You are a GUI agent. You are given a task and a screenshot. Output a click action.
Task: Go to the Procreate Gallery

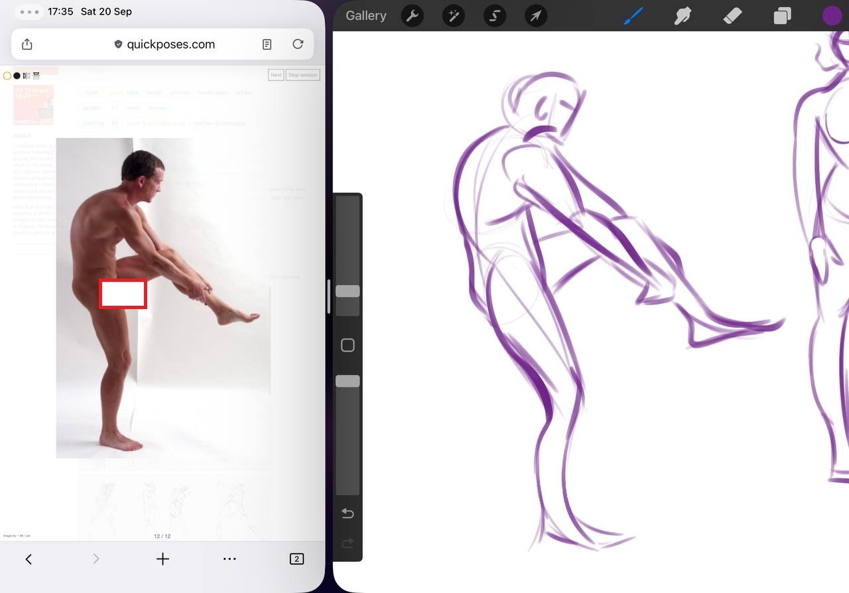(365, 16)
